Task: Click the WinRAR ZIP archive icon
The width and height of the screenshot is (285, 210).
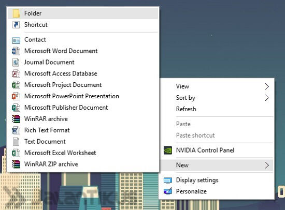Action: (16, 164)
